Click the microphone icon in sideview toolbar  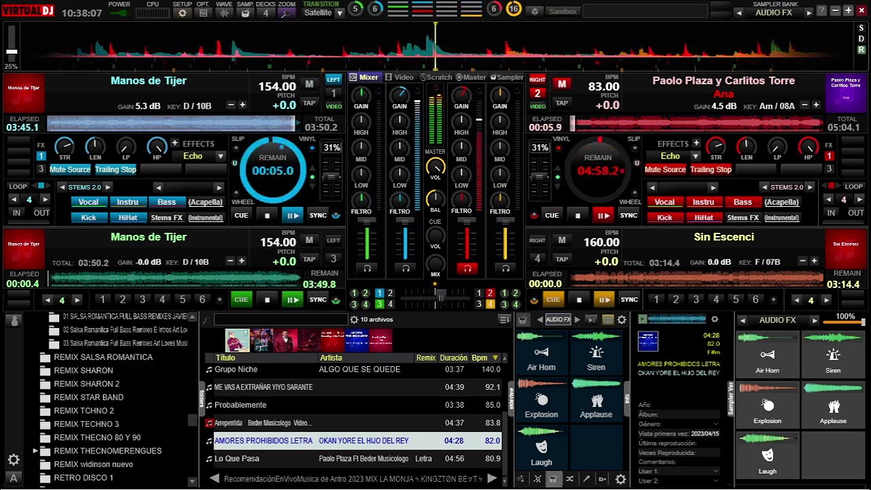[587, 479]
